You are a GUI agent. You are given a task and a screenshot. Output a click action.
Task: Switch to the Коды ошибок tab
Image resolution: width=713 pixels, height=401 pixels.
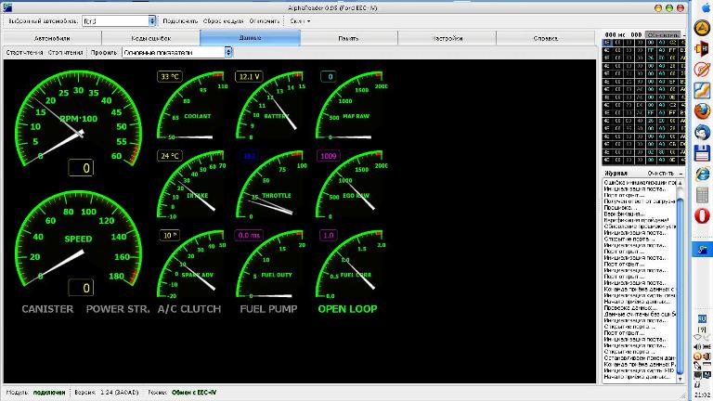pos(150,38)
